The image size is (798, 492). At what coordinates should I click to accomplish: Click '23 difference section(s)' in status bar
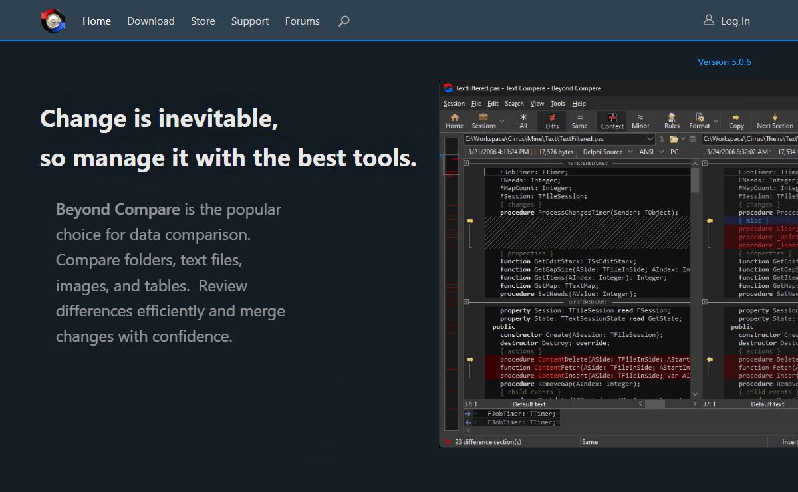[487, 441]
